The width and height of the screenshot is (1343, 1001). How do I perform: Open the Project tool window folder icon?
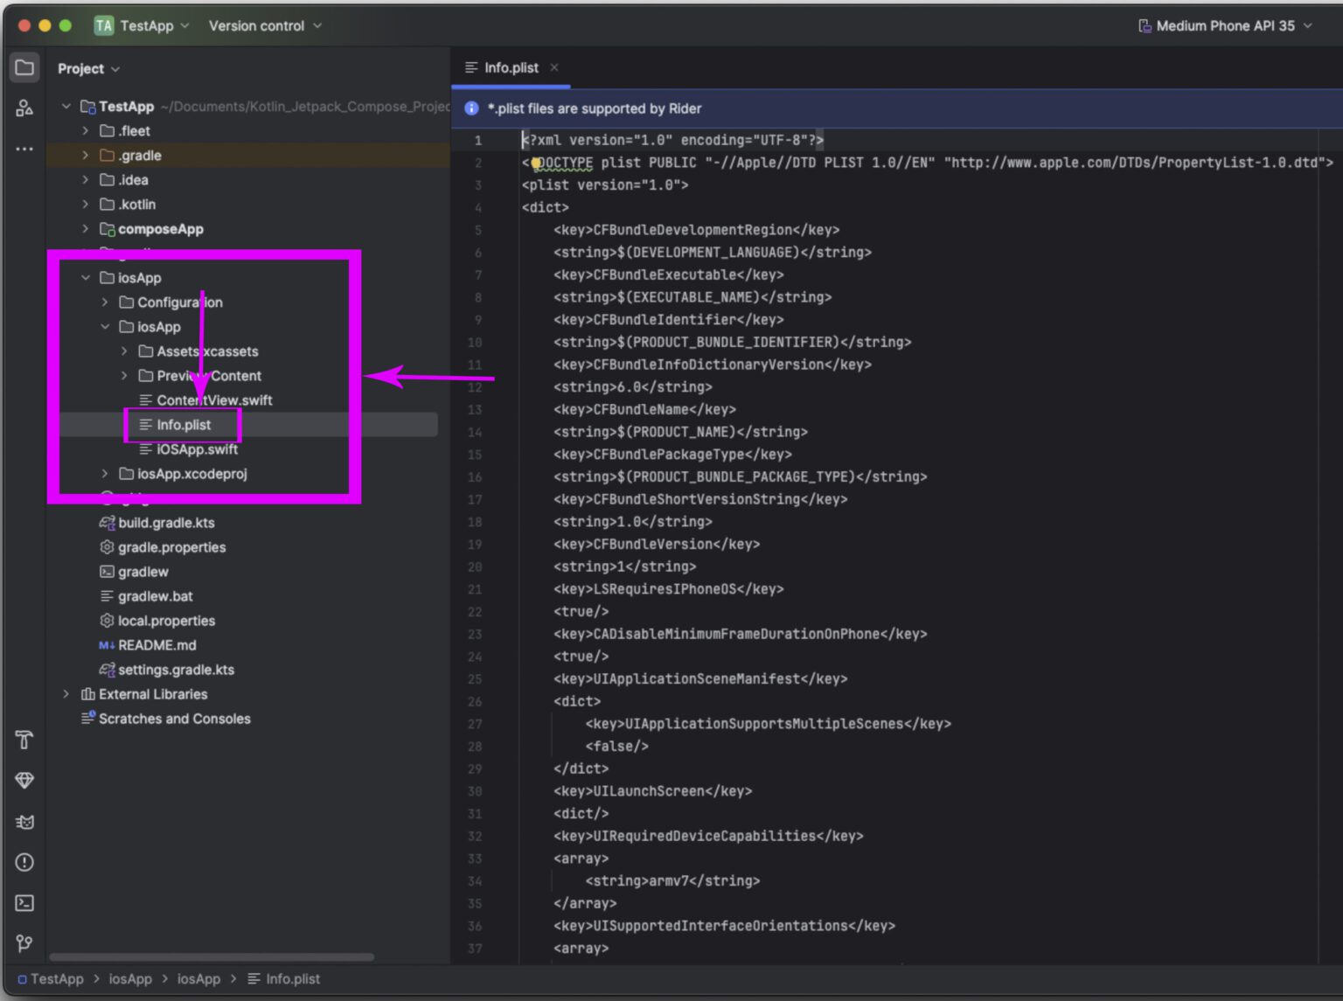24,67
